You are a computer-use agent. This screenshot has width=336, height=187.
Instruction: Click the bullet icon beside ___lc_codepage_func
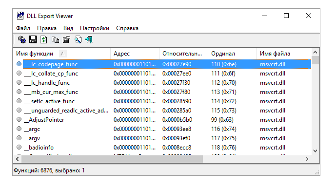point(19,64)
